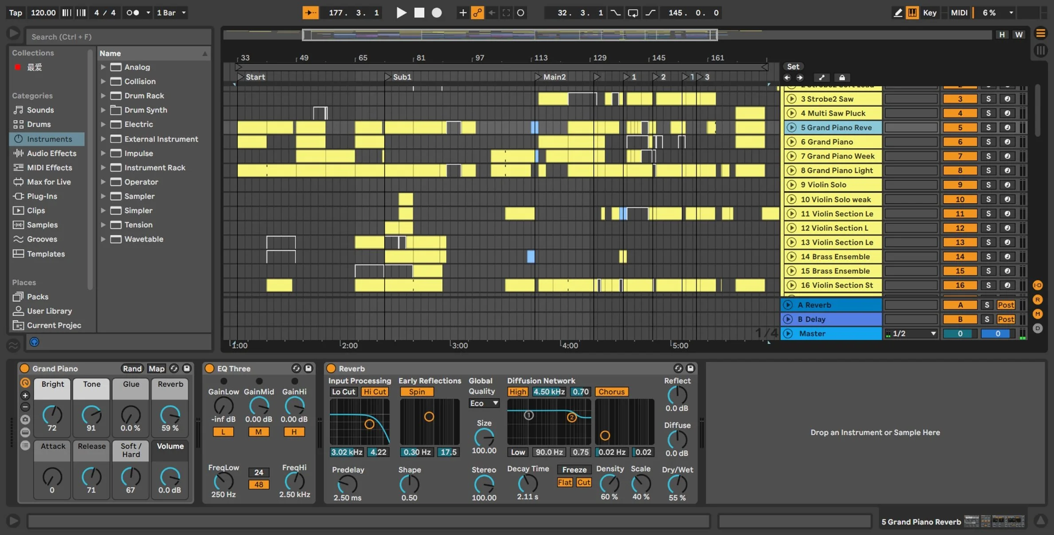Click the Key map mode button
1054x535 pixels.
click(930, 12)
